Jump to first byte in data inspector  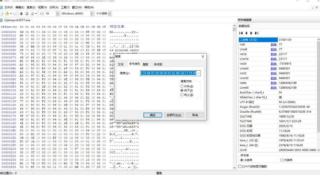(241, 33)
